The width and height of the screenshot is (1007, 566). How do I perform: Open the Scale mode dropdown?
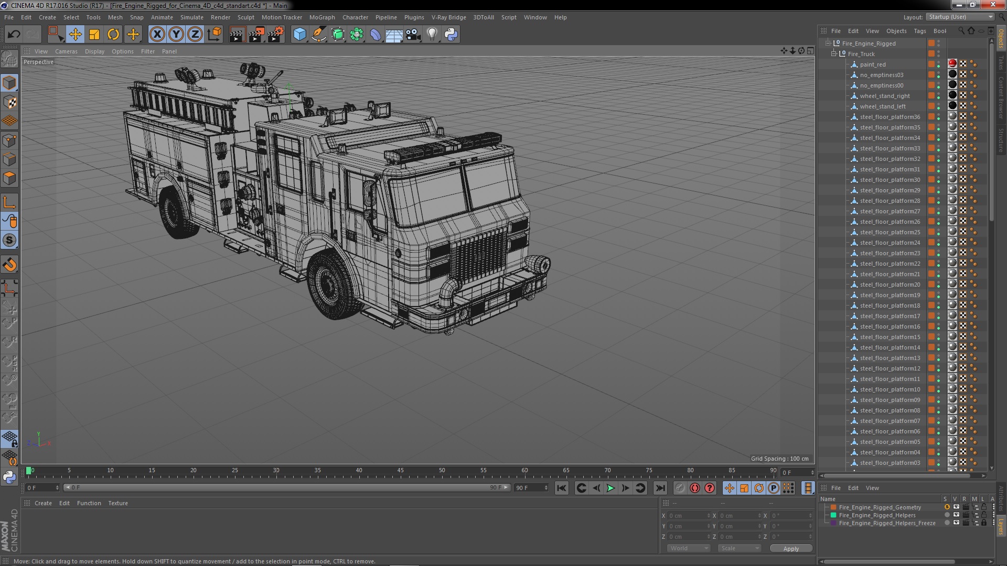tap(739, 548)
